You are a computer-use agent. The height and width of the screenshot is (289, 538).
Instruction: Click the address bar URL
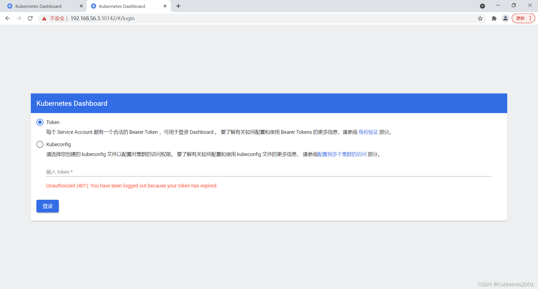pos(103,18)
